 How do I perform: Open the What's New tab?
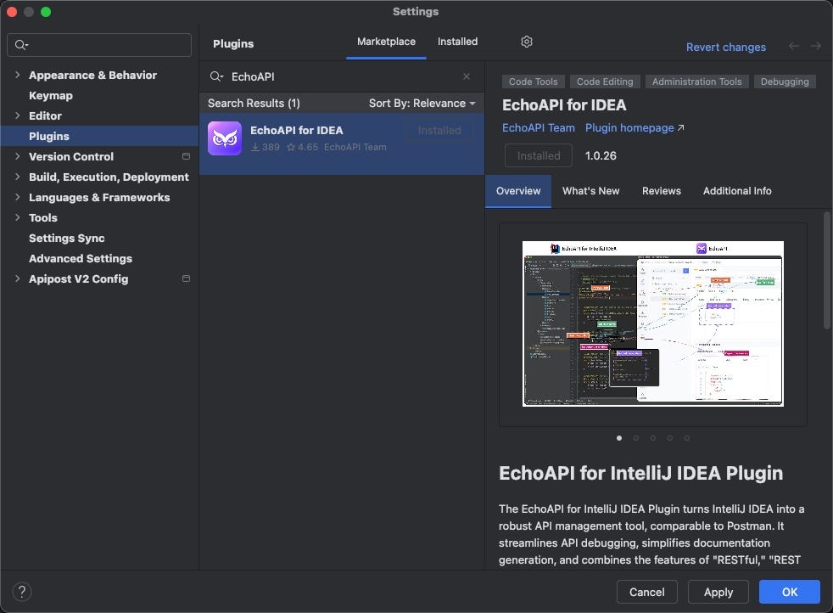(590, 190)
